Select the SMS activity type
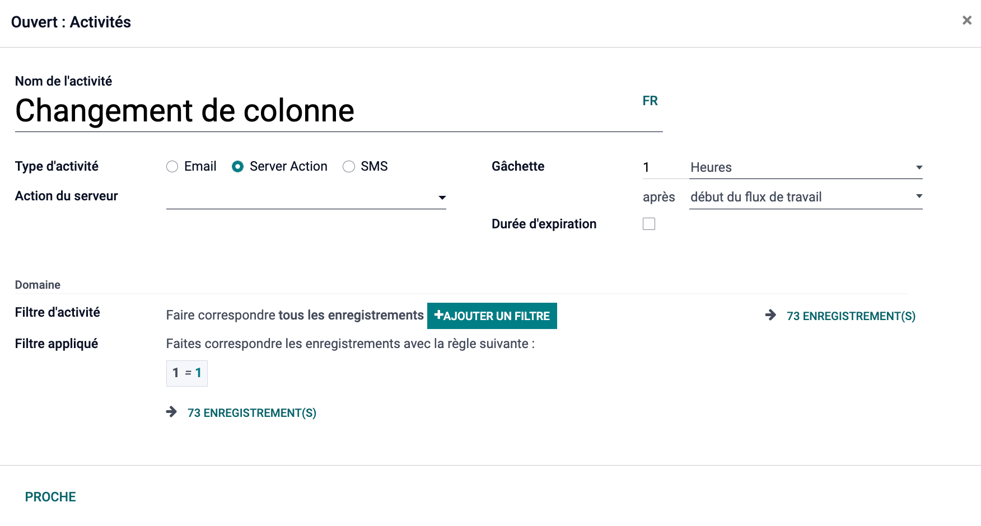Viewport: 981px width, 526px height. click(x=349, y=166)
